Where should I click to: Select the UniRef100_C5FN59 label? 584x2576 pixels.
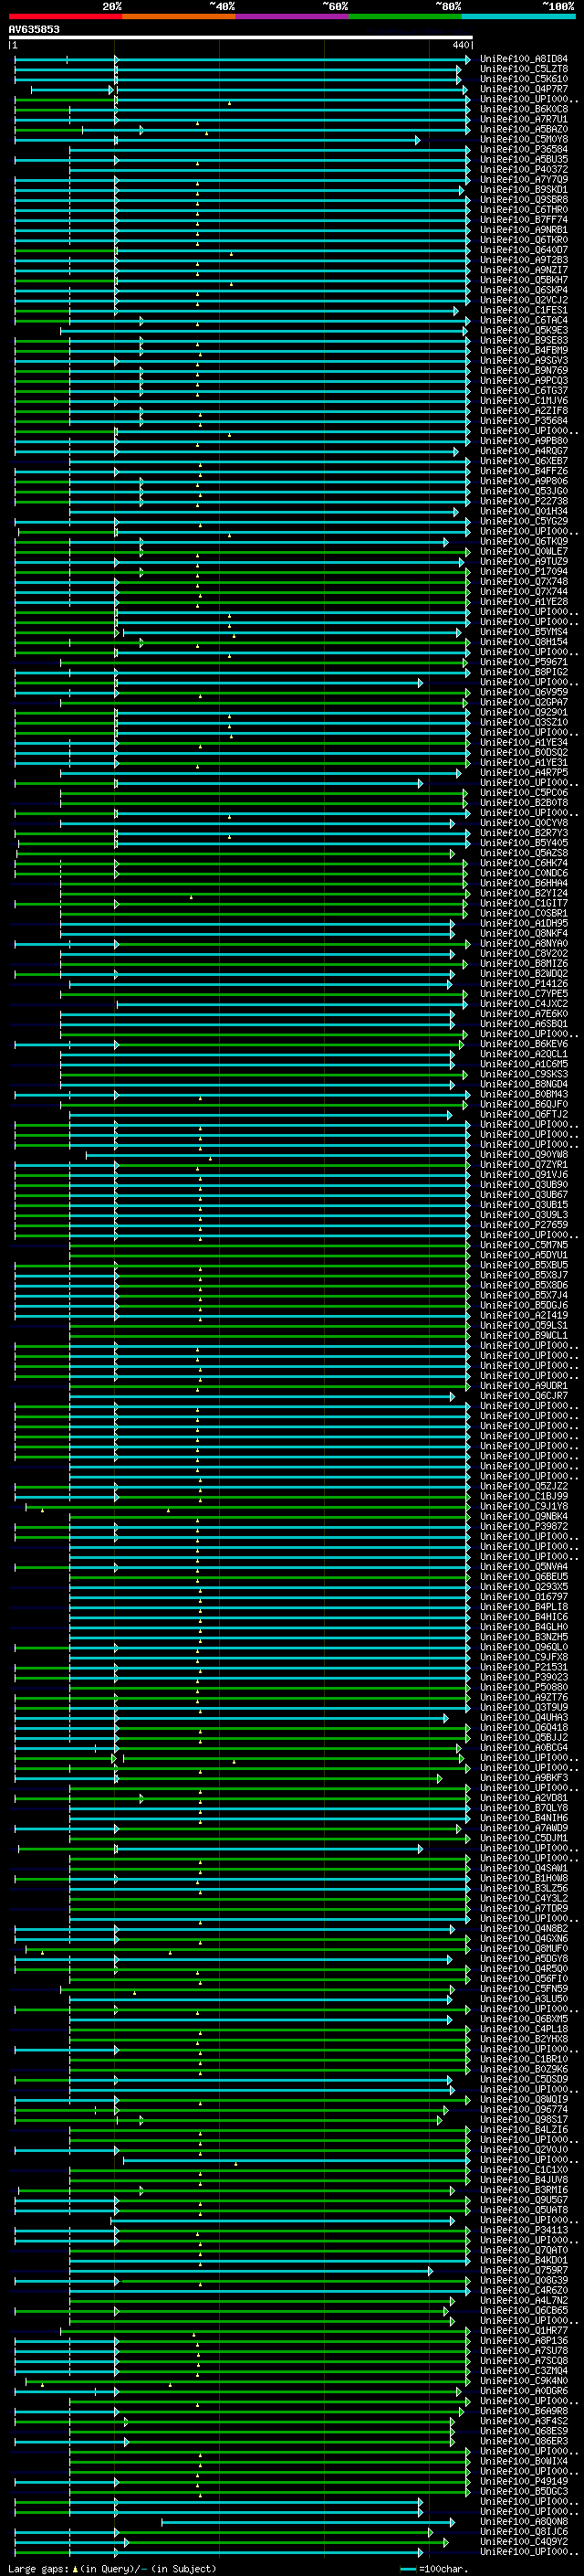click(x=524, y=1988)
